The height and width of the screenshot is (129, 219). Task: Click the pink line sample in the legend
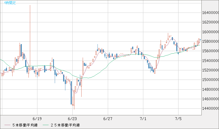7,125
